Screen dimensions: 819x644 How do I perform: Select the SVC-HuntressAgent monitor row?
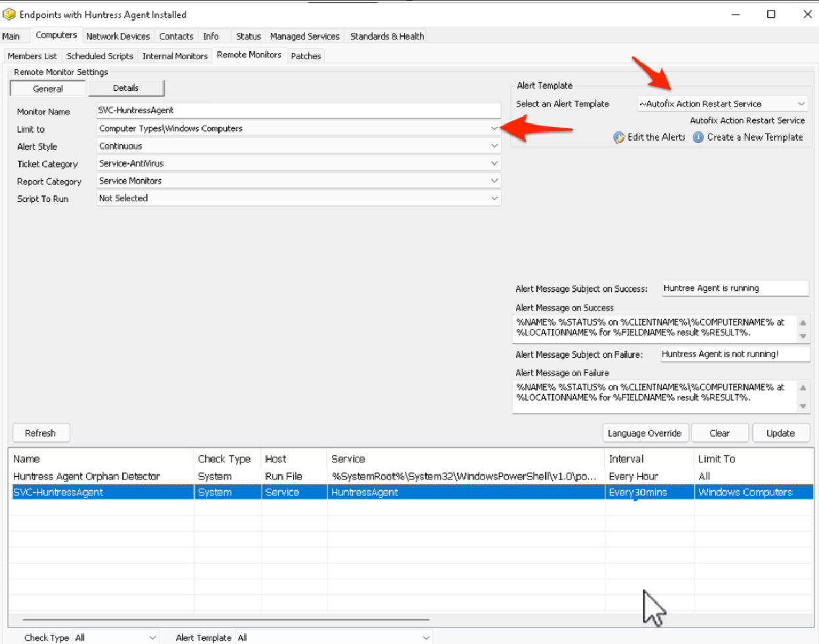(411, 492)
